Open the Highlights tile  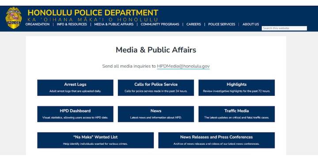pos(236,87)
